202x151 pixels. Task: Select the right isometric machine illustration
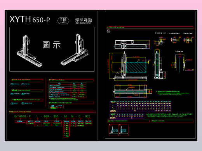coord(75,50)
